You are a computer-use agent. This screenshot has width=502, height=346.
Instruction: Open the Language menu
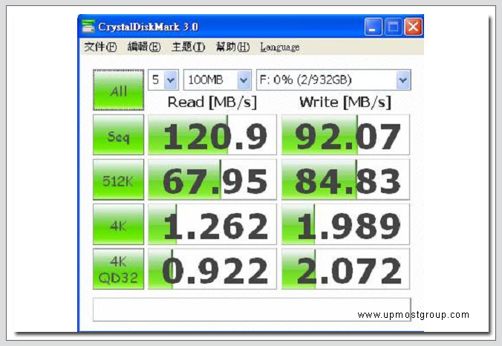(280, 48)
